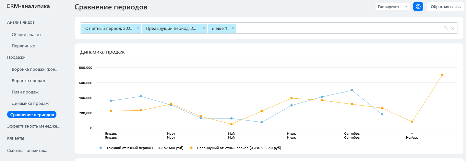Open the blue settings gear button
The height and width of the screenshot is (161, 466).
pos(418,6)
